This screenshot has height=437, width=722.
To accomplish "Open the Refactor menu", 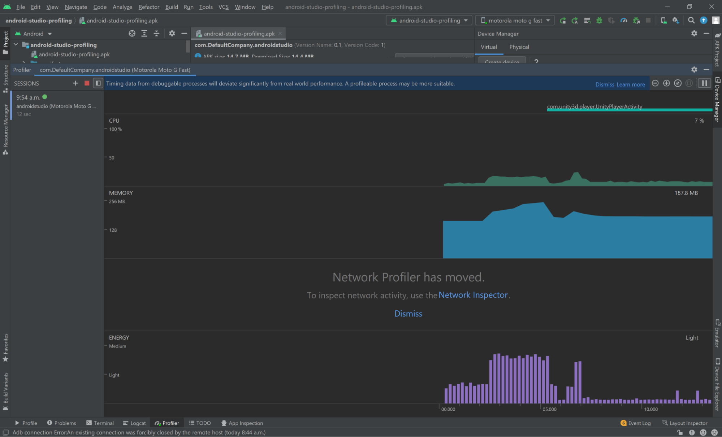I will 148,7.
